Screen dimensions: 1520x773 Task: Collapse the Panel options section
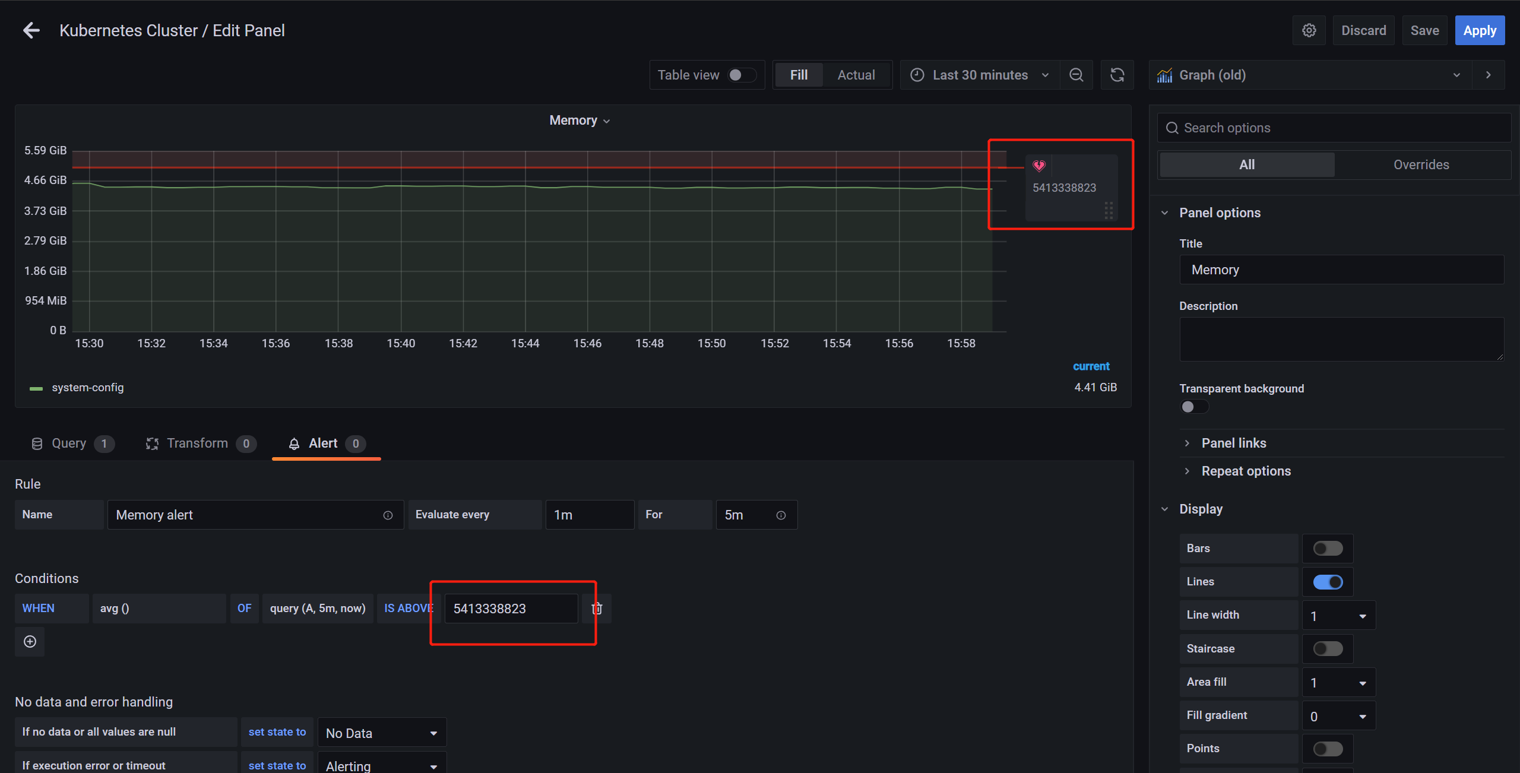tap(1220, 213)
